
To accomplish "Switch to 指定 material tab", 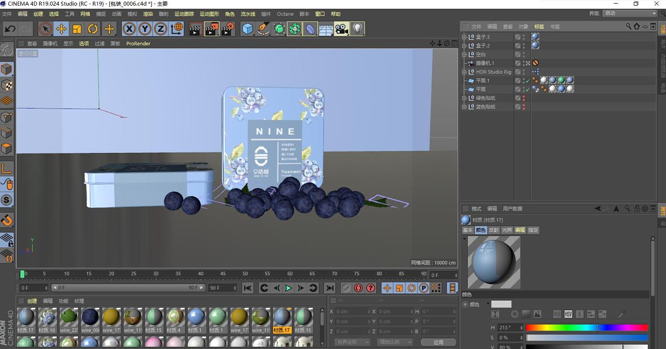I will tap(533, 230).
